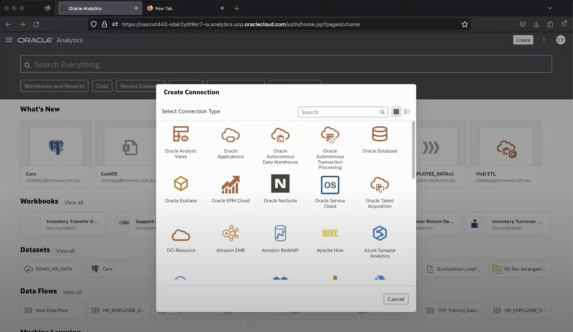The height and width of the screenshot is (332, 573).
Task: Open the page actions kebab menu
Action: pyautogui.click(x=544, y=40)
